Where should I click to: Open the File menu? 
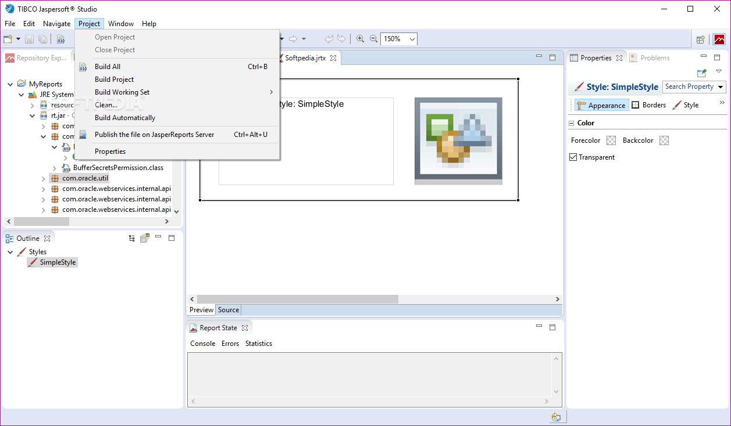pos(10,24)
